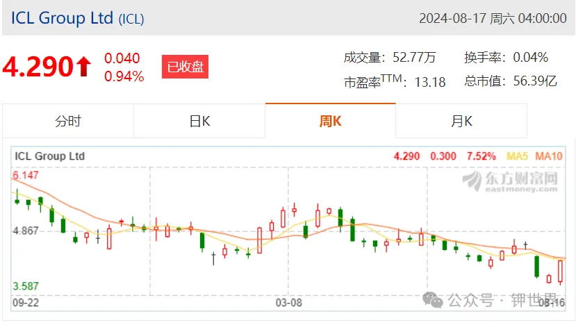
Task: Click the 3.587 low price label
Action: tap(25, 286)
